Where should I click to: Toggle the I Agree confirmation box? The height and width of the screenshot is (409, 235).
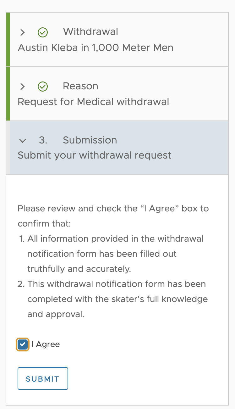coord(22,345)
